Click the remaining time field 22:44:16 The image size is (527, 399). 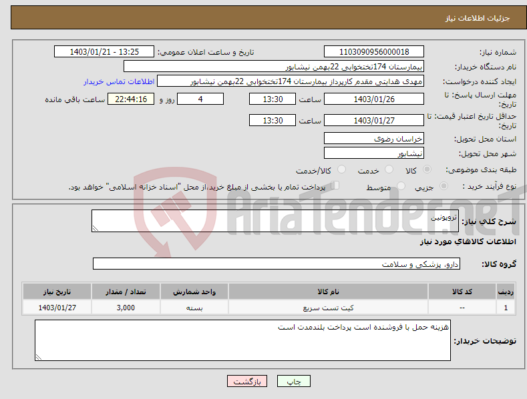coord(131,99)
